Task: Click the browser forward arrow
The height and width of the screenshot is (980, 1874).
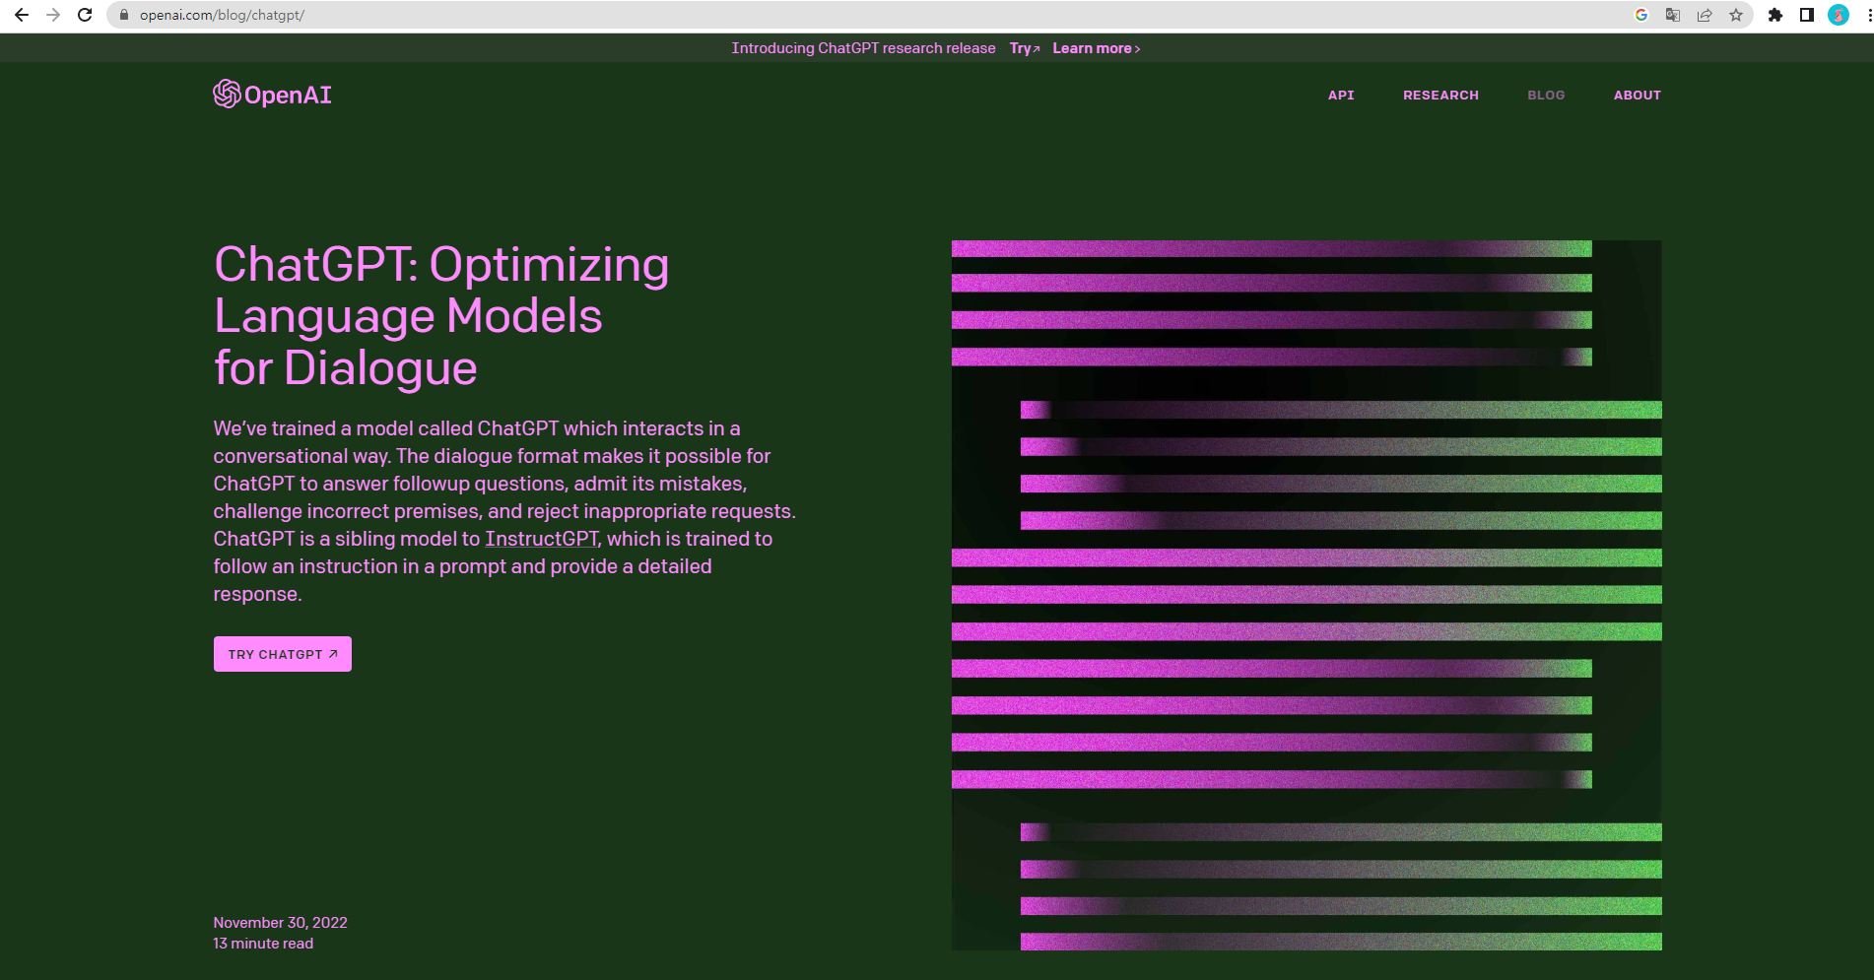Action: pyautogui.click(x=53, y=15)
